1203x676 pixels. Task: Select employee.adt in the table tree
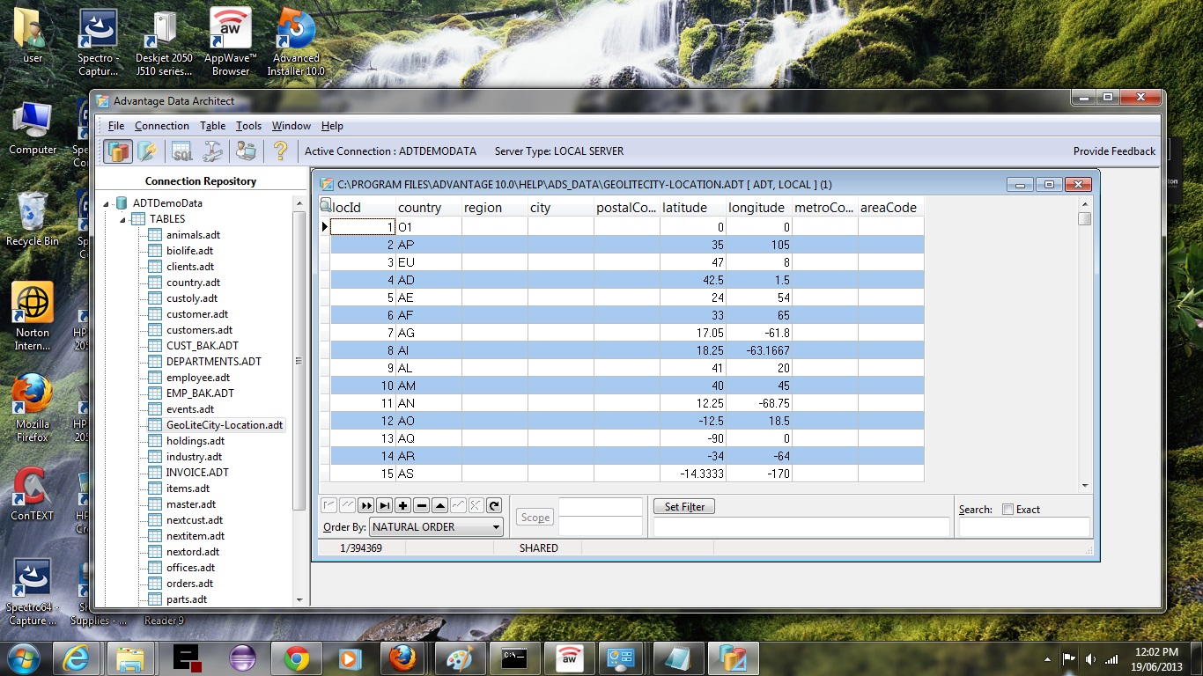point(197,378)
